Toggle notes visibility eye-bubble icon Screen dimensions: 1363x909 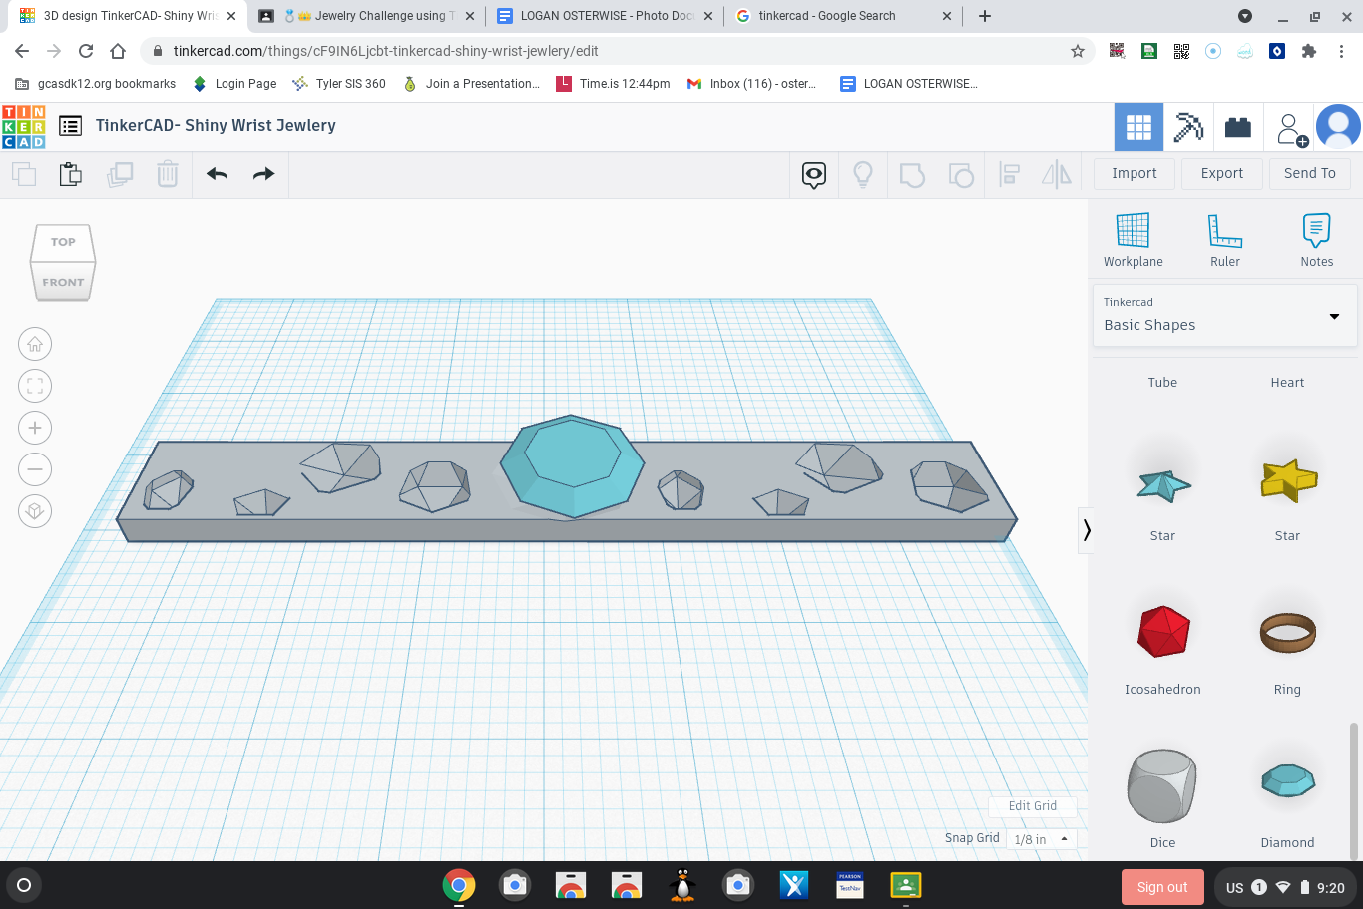pyautogui.click(x=814, y=175)
